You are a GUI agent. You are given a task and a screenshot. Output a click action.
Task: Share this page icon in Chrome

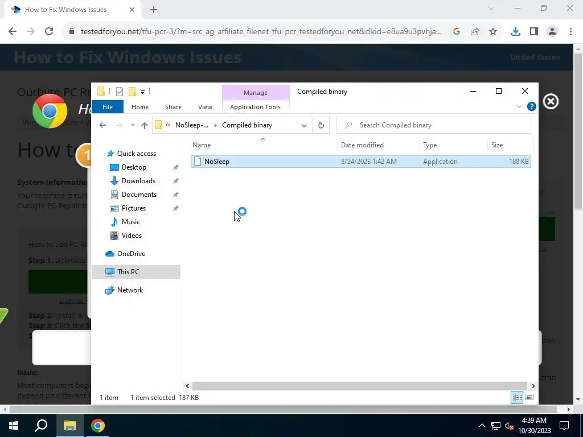coord(475,32)
